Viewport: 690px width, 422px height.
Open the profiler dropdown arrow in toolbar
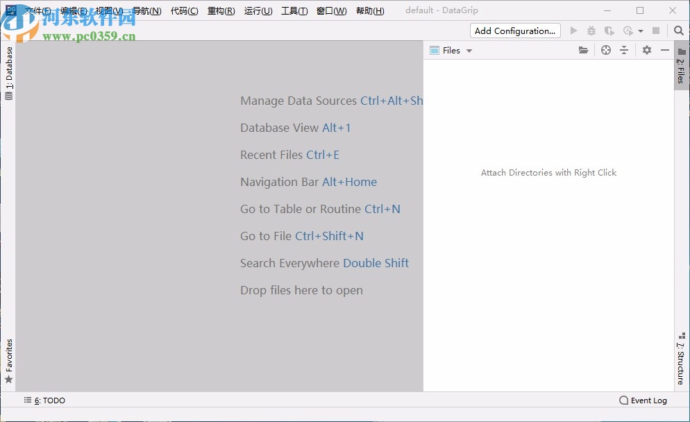coord(639,31)
